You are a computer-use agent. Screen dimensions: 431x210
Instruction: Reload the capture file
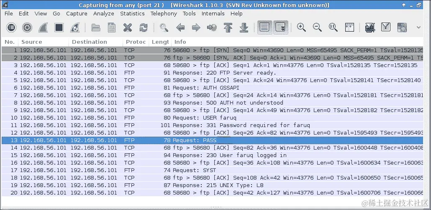pos(144,27)
